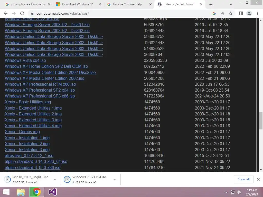Viewport: 263px width, 197px height.
Task: Download Windows Storage Server 2003 R2 - Disk01.iso
Action: [47, 25]
